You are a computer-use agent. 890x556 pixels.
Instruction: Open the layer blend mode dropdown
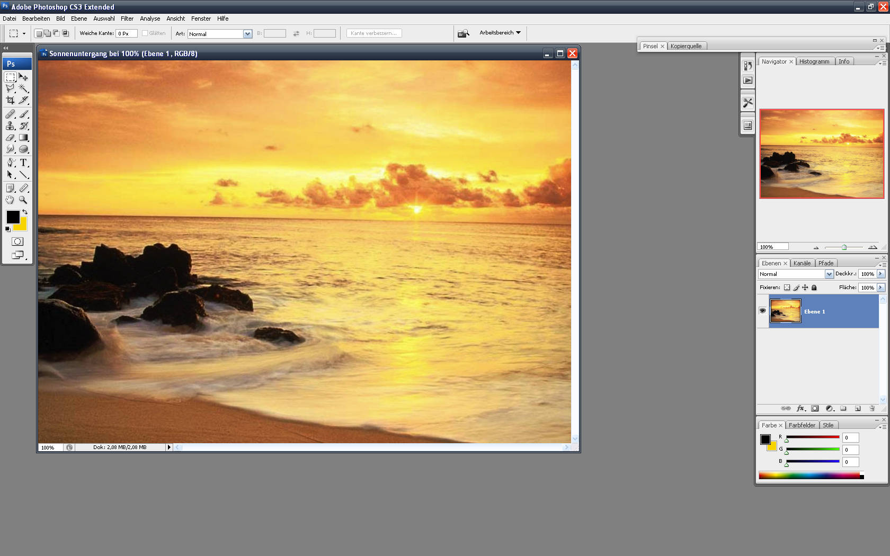829,274
